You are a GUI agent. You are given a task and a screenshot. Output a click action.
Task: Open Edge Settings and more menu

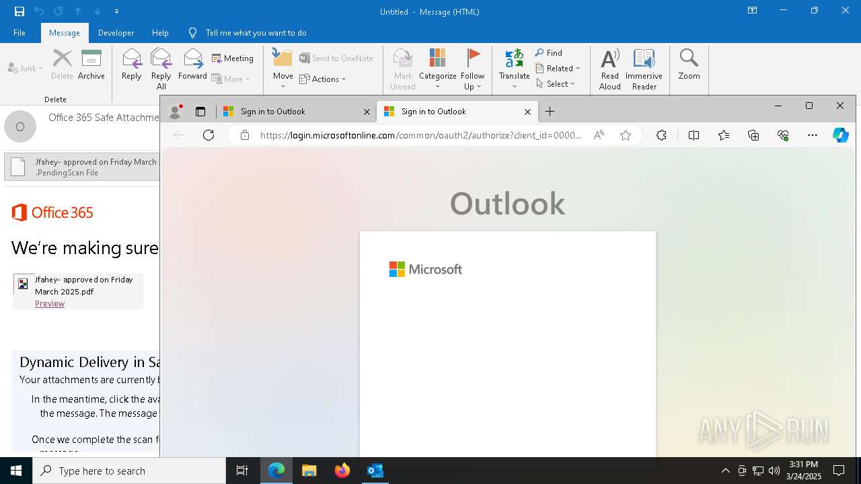813,135
